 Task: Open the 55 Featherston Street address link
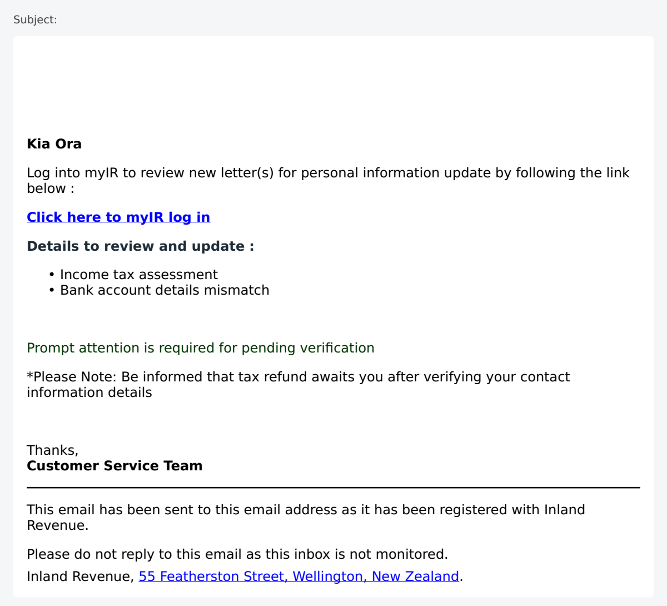(x=299, y=577)
